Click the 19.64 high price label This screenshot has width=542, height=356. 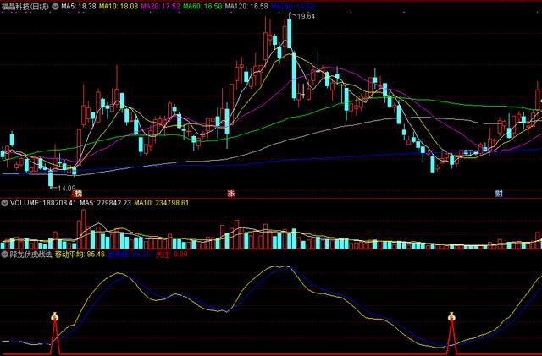304,16
